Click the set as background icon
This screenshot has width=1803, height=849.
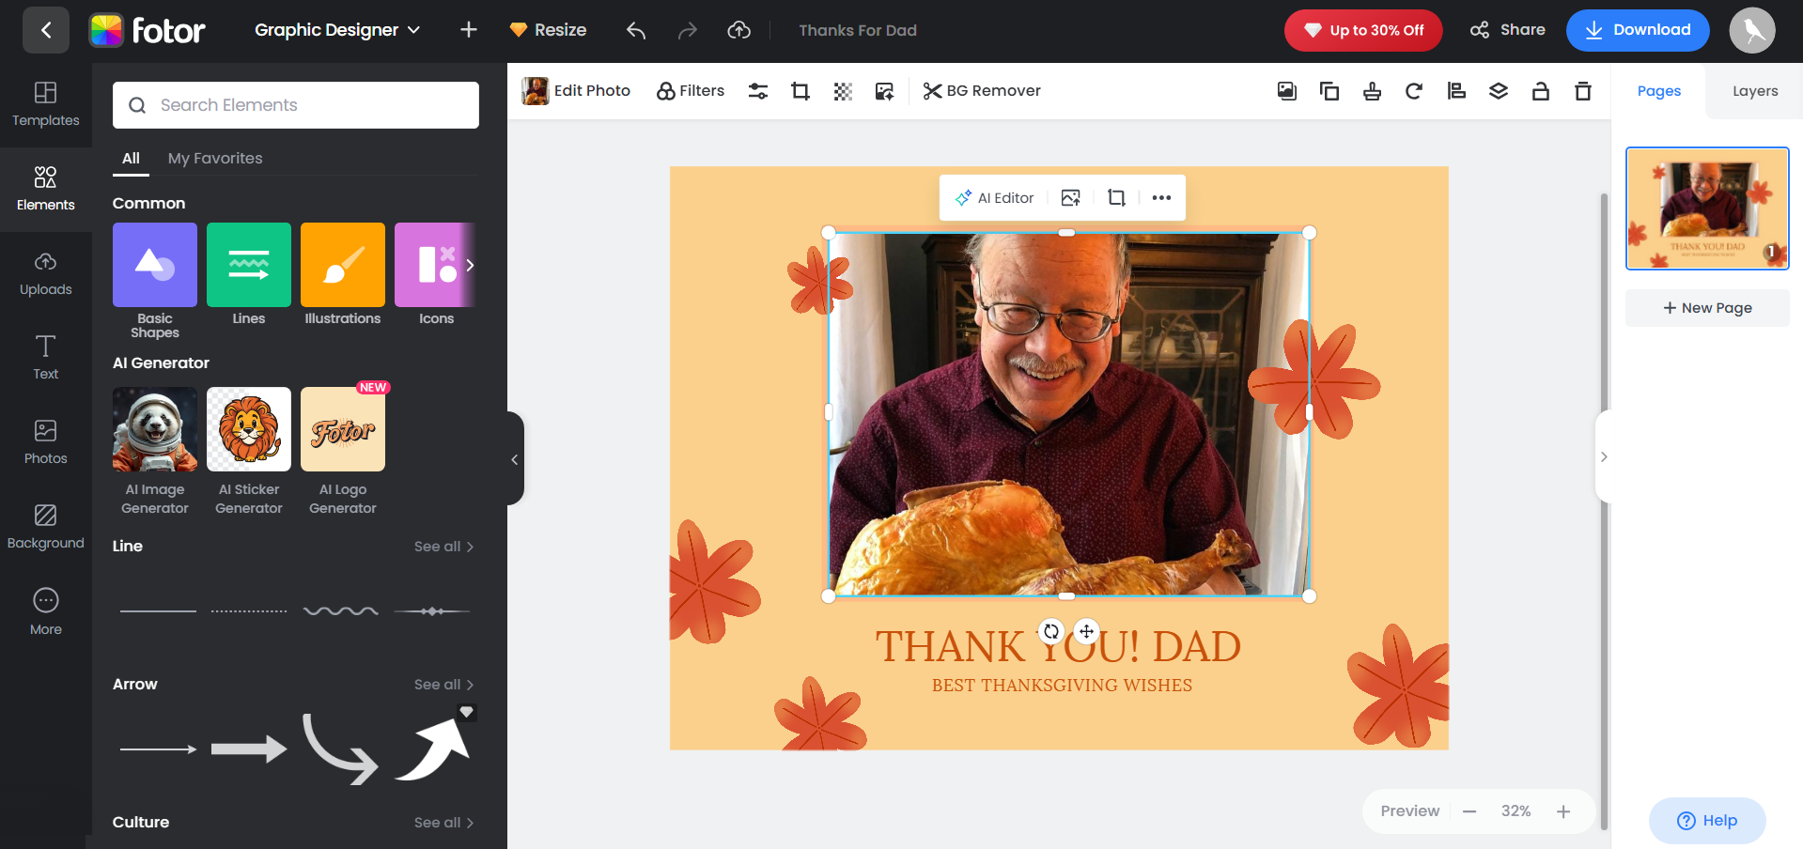pyautogui.click(x=1287, y=91)
